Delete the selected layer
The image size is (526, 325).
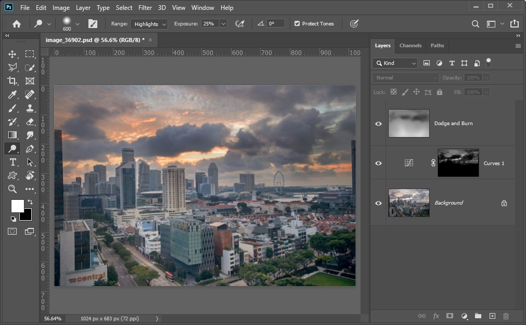506,316
